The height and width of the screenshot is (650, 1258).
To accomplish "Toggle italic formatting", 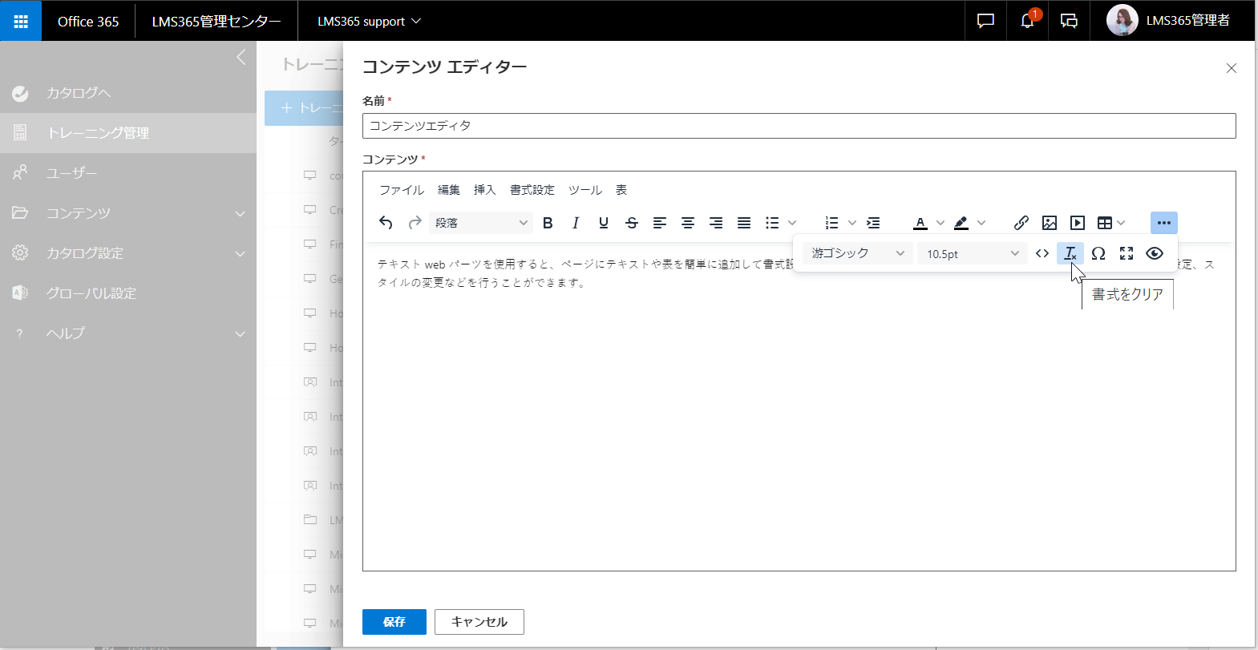I will point(576,223).
